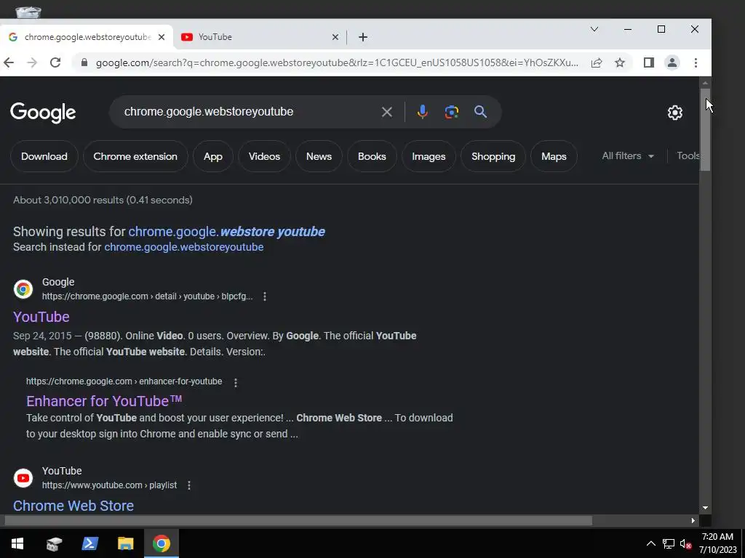The image size is (745, 558).
Task: Open corrected query chrome.google.webstore youtube link
Action: coord(227,232)
